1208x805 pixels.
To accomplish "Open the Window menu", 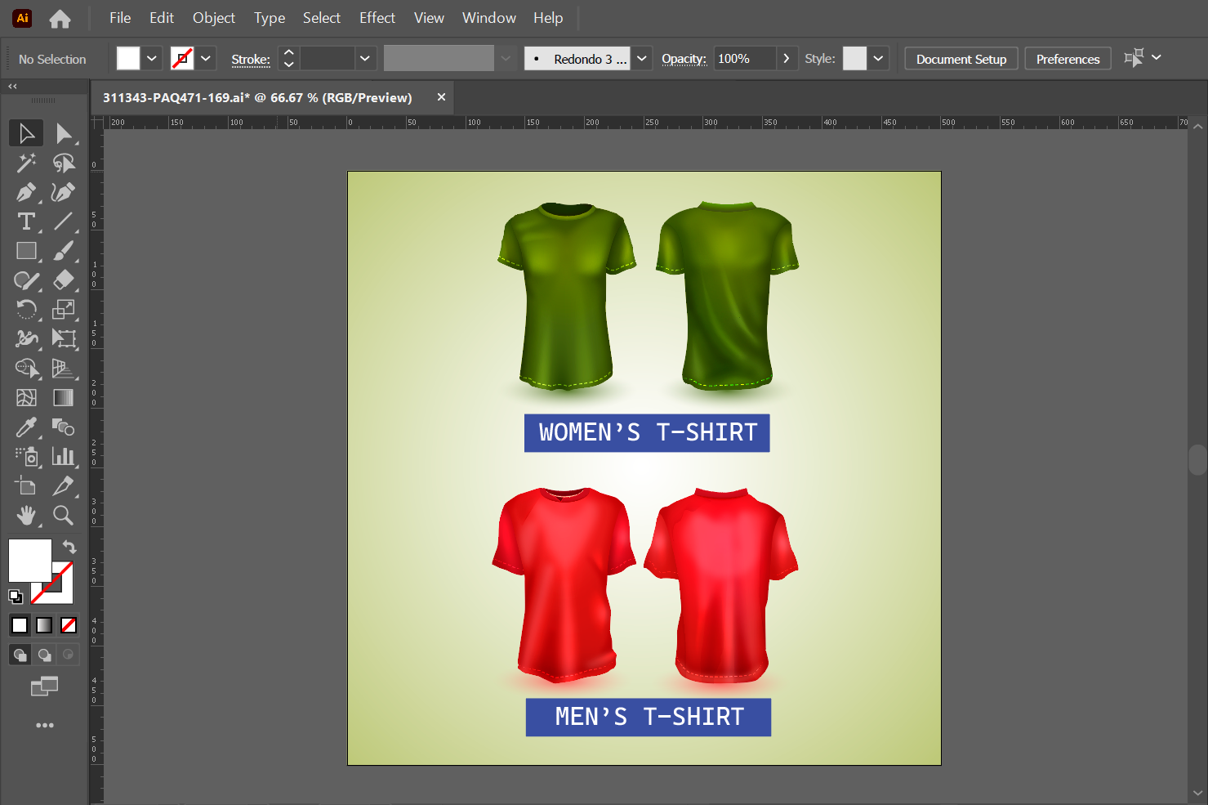I will (x=489, y=18).
